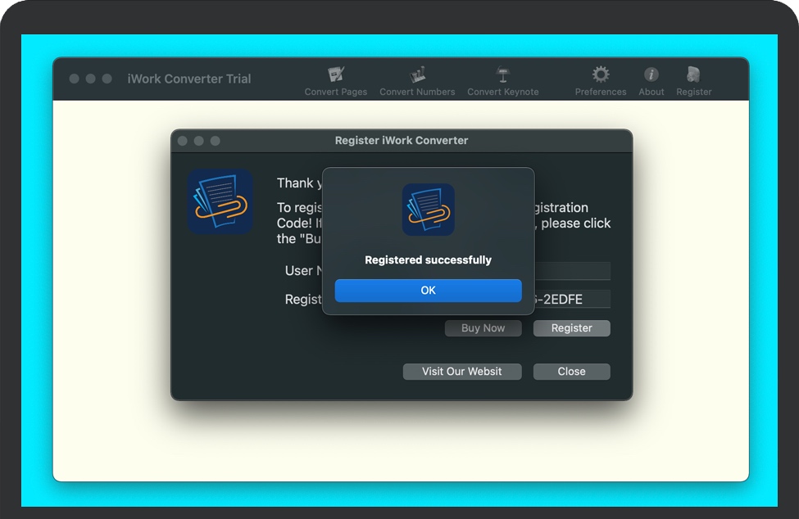Click the User Name input field
This screenshot has width=799, height=519.
point(572,271)
